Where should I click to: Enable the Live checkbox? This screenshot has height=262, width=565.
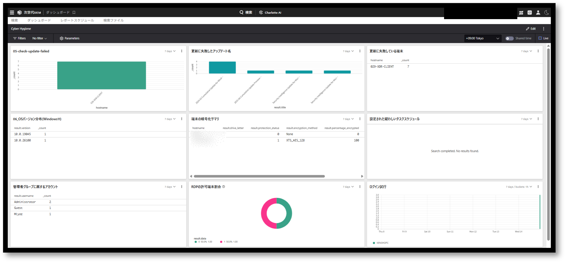click(540, 38)
